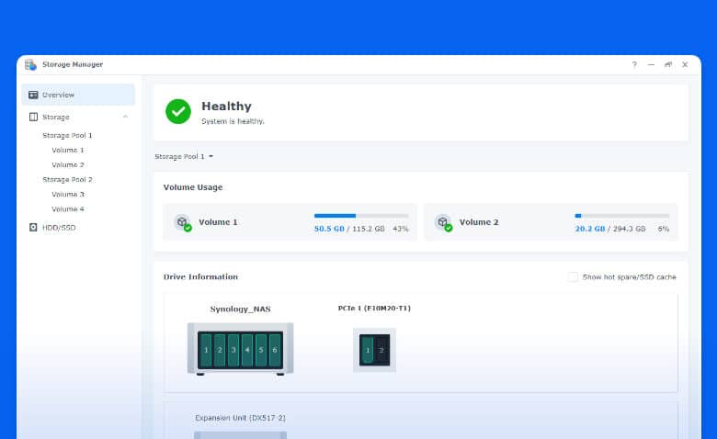Click the Overview sidebar icon
The image size is (717, 439).
click(33, 95)
